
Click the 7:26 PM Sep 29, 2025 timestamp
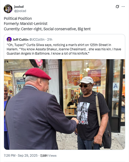click(21, 156)
